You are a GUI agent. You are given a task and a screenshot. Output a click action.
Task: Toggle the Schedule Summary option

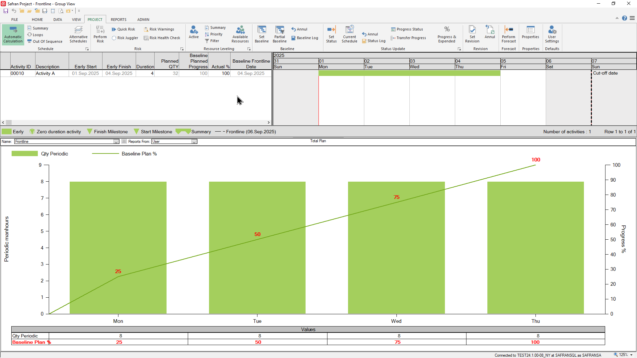[x=38, y=28]
